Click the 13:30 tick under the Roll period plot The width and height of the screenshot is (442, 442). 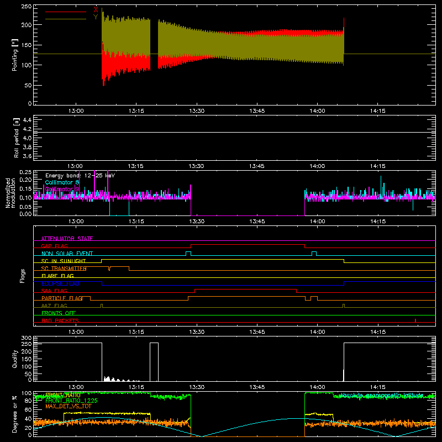click(x=196, y=166)
